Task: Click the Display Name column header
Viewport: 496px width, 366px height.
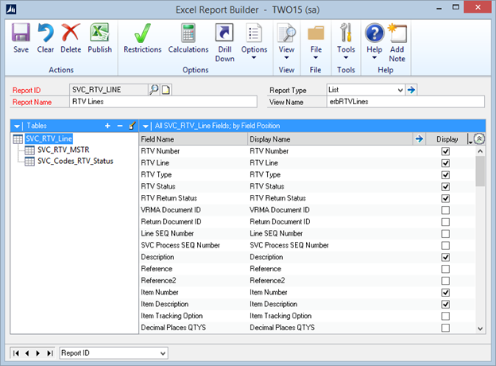Action: (331, 139)
